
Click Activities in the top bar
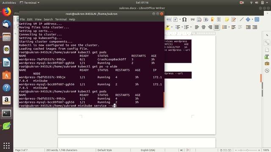coord(9,3)
